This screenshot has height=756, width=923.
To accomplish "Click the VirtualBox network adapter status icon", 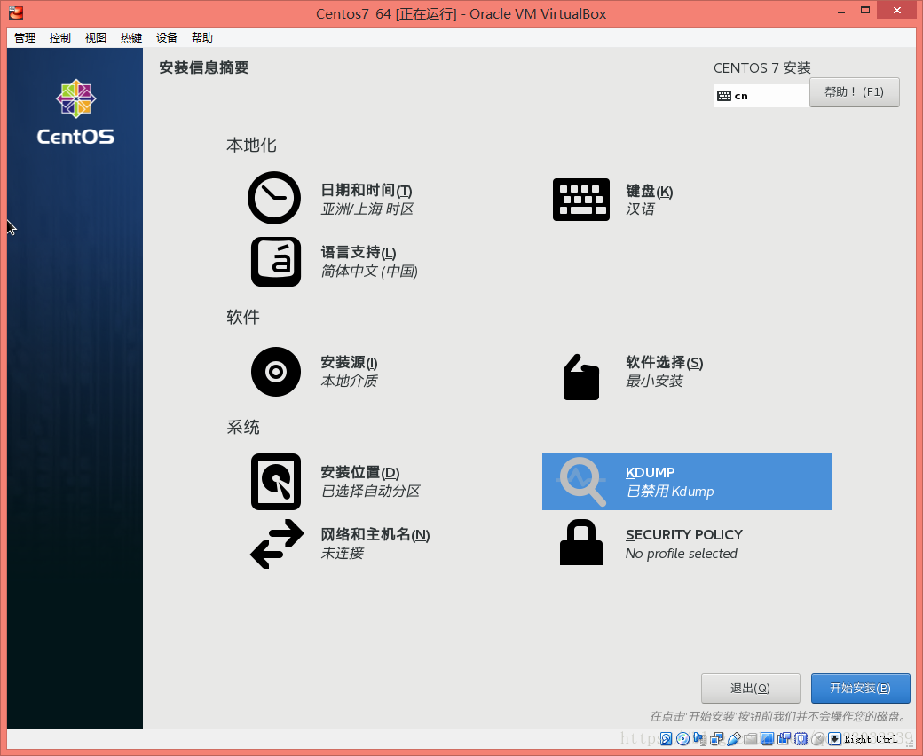I will (x=716, y=738).
